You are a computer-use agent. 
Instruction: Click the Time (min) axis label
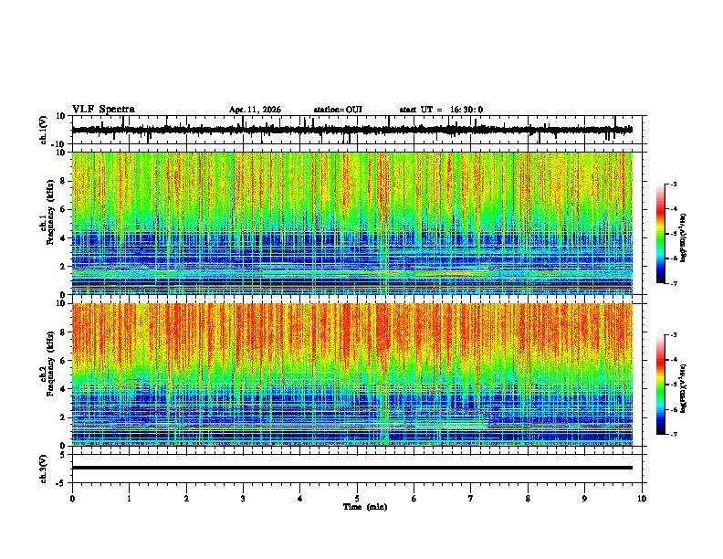pos(365,507)
